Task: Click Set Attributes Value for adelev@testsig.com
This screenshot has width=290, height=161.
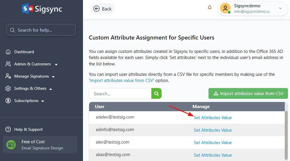Action: click(213, 118)
